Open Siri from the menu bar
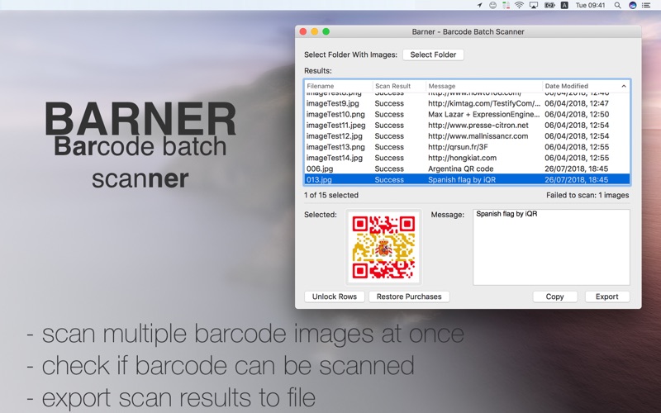 click(x=632, y=5)
